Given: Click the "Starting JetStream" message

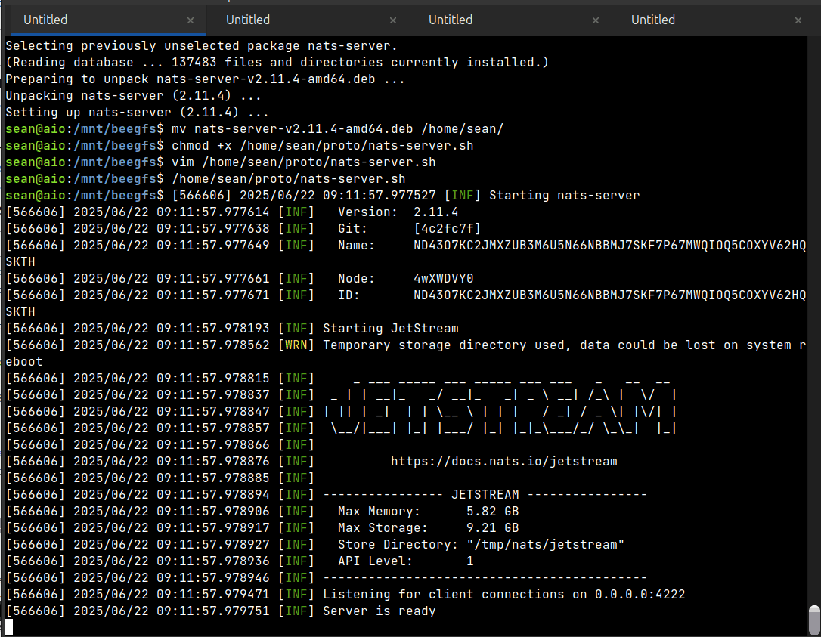Looking at the screenshot, I should click(391, 328).
